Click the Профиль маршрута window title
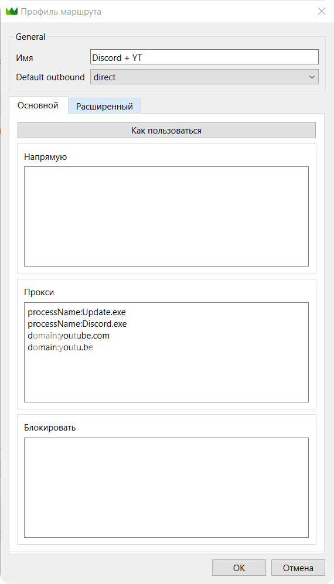The width and height of the screenshot is (334, 584). [x=61, y=12]
